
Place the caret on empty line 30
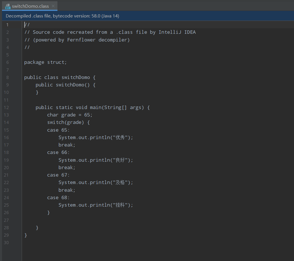pyautogui.click(x=158, y=243)
